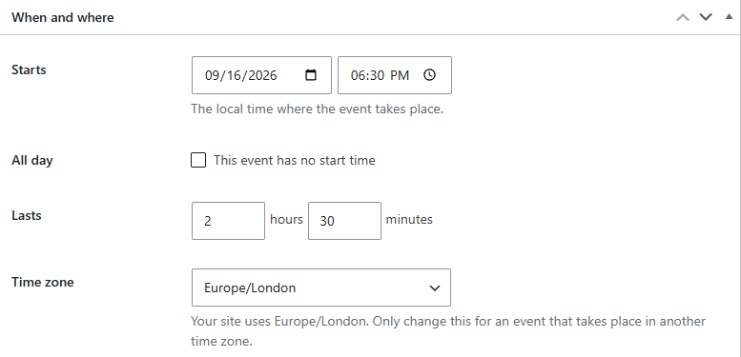The image size is (741, 357).
Task: Click the 'The local time where the event takes place.' hint
Action: pos(318,109)
